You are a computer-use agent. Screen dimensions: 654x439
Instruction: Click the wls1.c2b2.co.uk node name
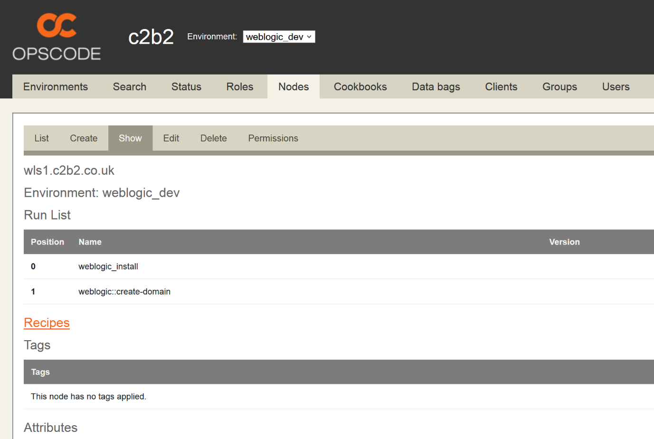coord(69,170)
